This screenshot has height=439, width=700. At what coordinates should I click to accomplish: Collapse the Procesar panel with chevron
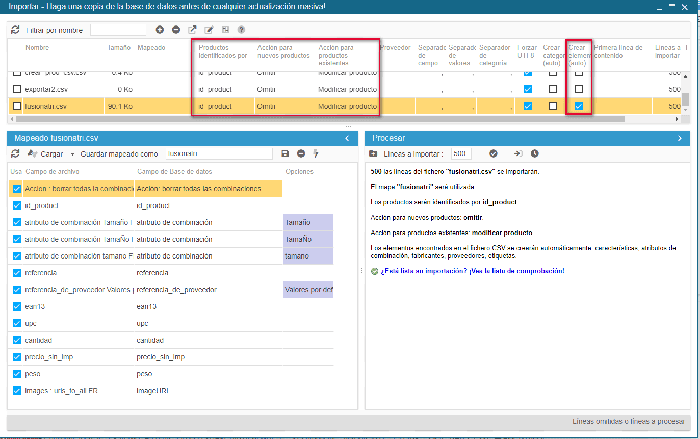(x=680, y=138)
